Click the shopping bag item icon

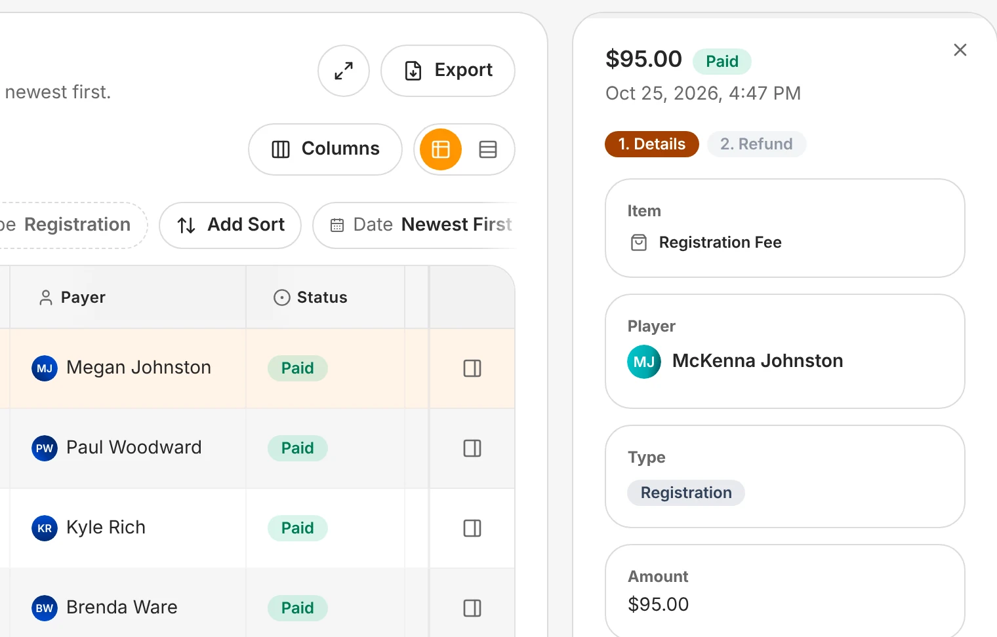click(x=639, y=242)
